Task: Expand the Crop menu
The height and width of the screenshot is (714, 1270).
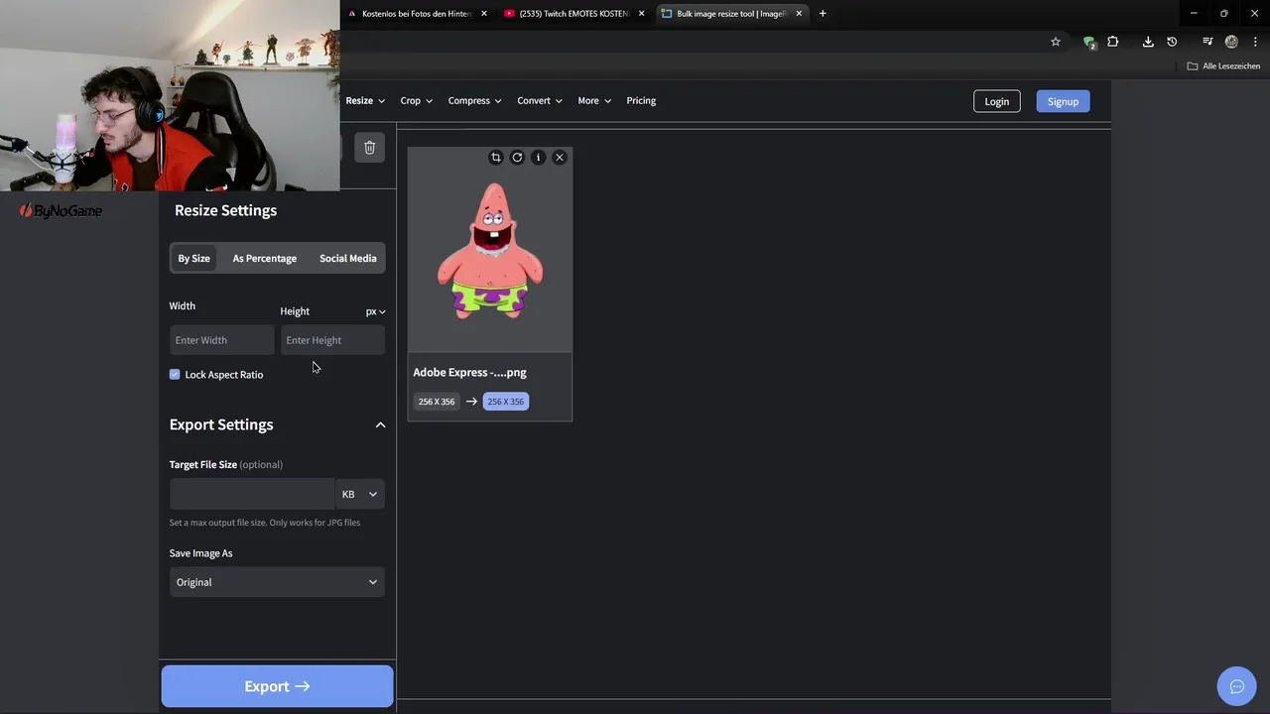Action: click(x=417, y=100)
